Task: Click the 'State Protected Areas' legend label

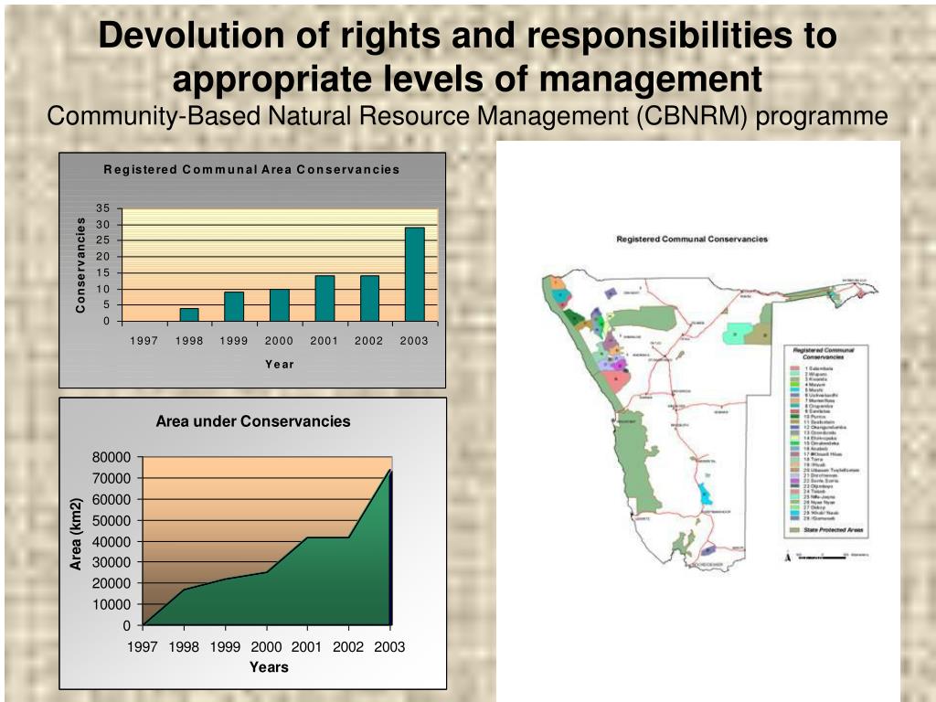Action: coord(834,530)
